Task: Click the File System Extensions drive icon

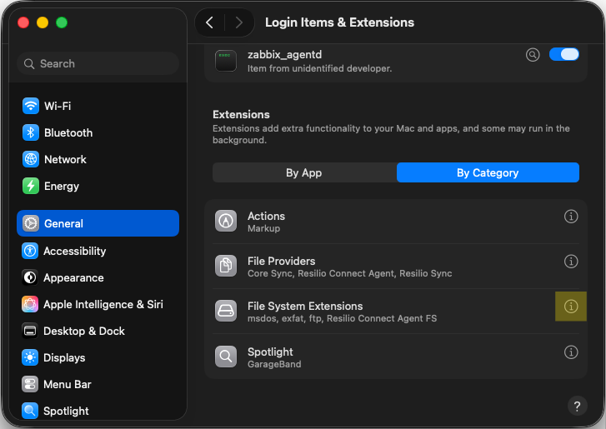Action: click(x=226, y=311)
